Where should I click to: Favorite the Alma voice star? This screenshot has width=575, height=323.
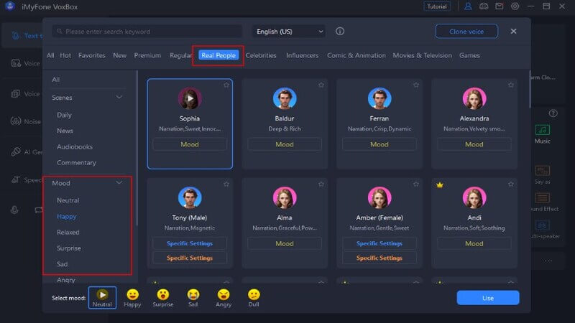pyautogui.click(x=321, y=184)
